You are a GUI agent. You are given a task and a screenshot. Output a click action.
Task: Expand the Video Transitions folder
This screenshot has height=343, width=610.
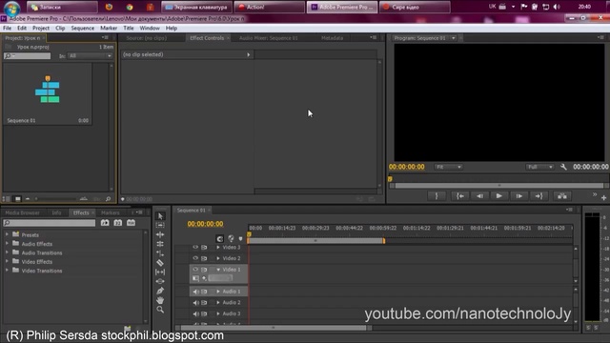tap(7, 271)
